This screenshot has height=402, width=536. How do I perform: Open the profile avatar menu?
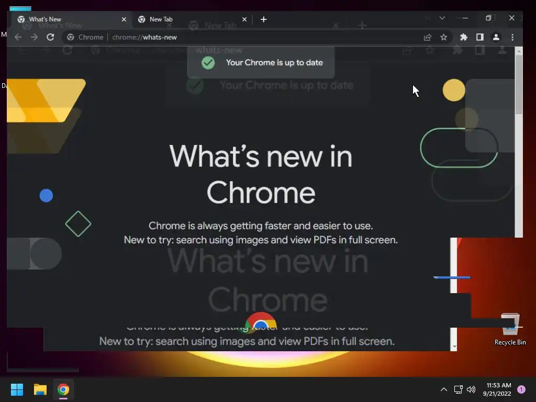click(496, 37)
